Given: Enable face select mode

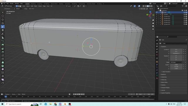Looking at the screenshot, I should [20, 6].
